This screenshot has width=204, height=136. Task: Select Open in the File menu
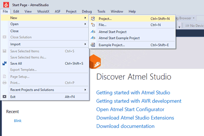click(45, 24)
